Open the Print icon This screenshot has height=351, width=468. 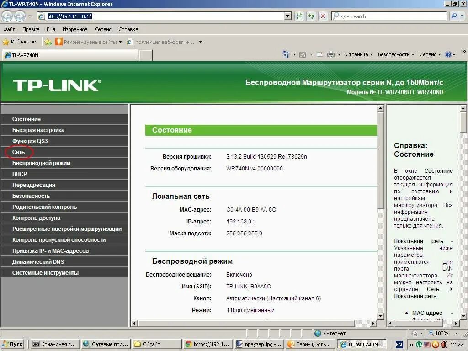point(330,54)
